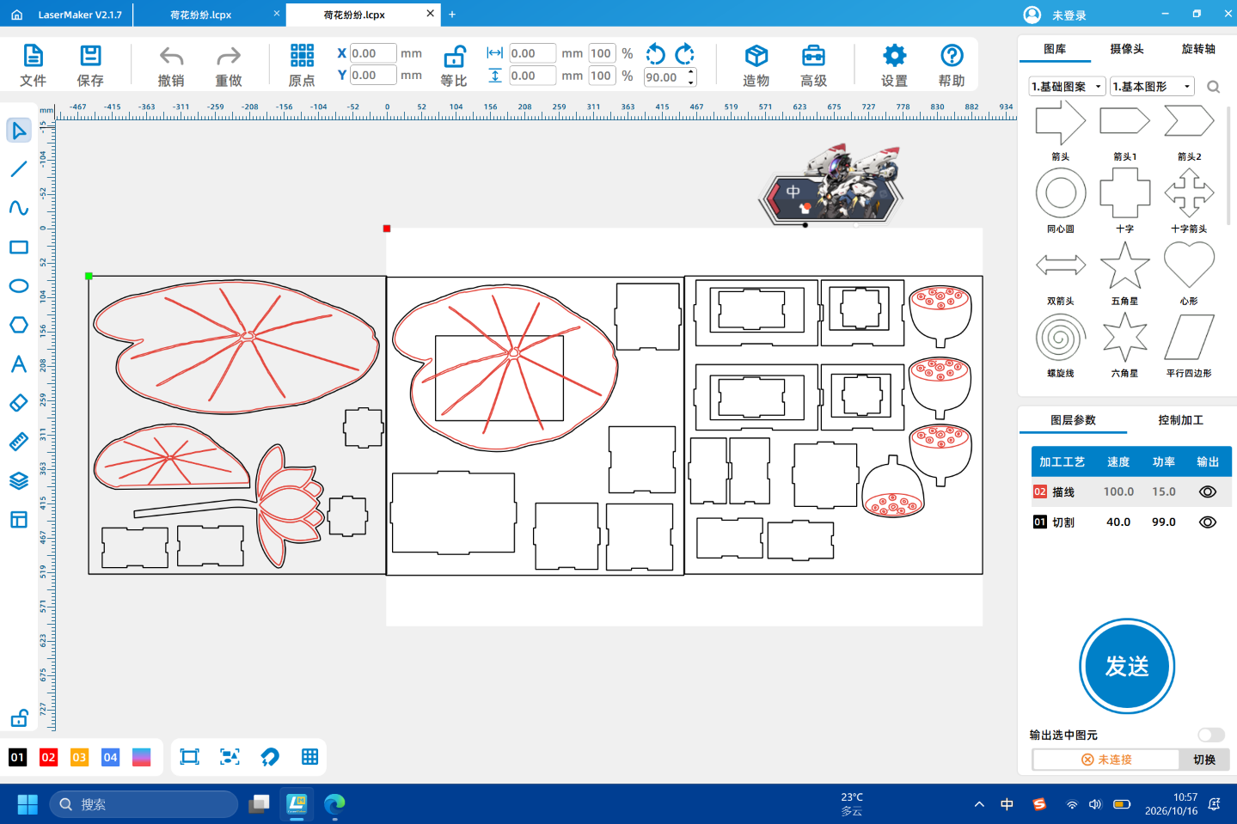1237x824 pixels.
Task: Rotate selection counterclockwise
Action: [656, 54]
